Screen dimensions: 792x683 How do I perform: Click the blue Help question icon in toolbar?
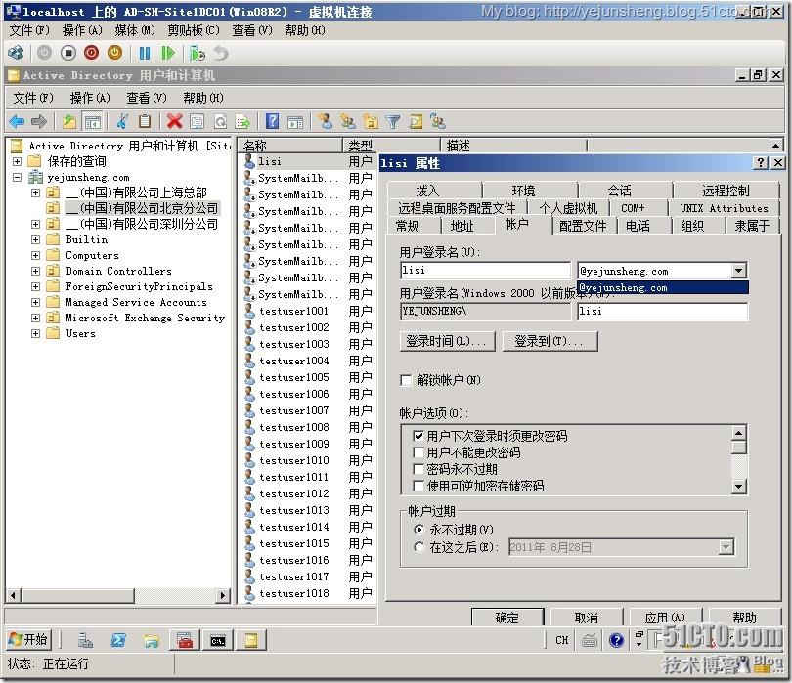tap(272, 121)
